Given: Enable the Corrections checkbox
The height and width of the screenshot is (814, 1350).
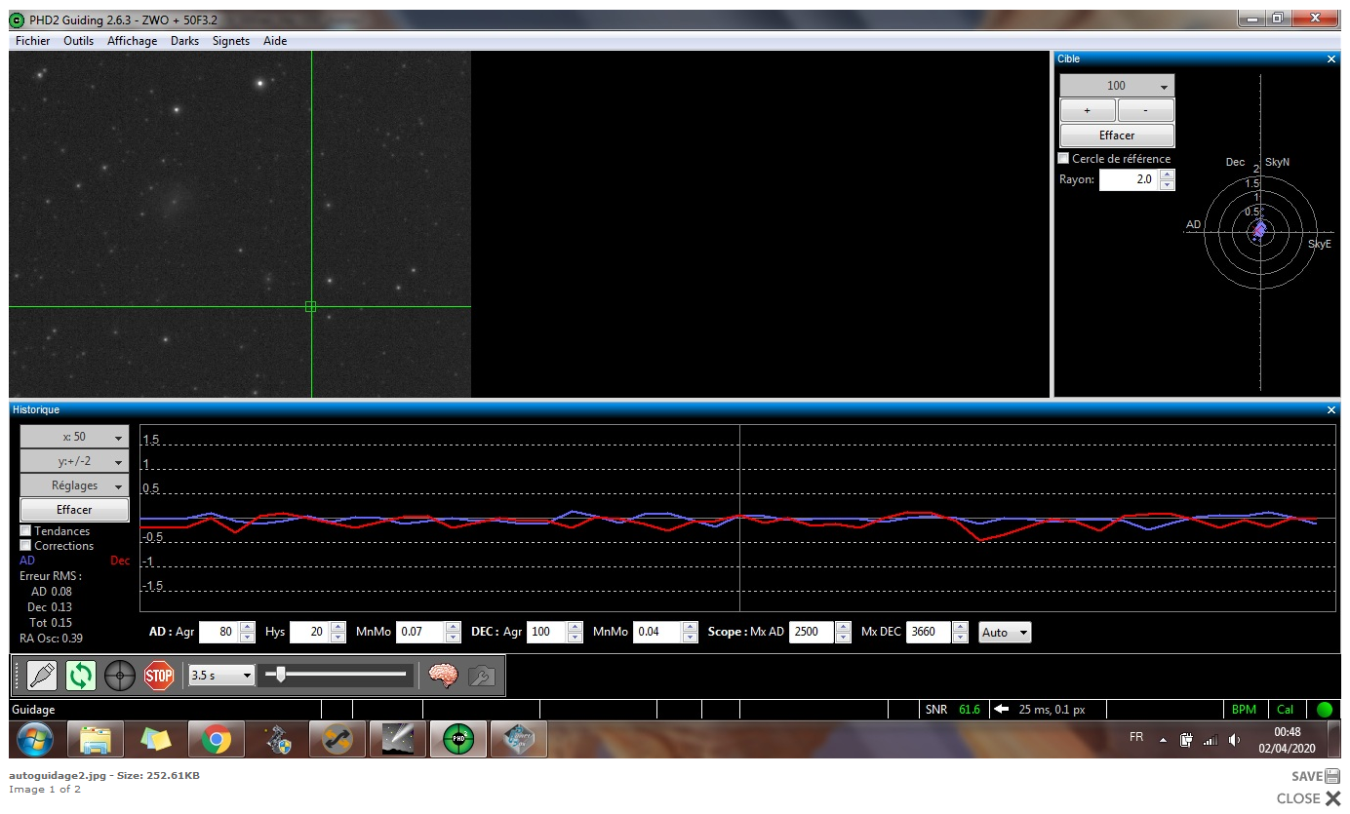Looking at the screenshot, I should [25, 546].
